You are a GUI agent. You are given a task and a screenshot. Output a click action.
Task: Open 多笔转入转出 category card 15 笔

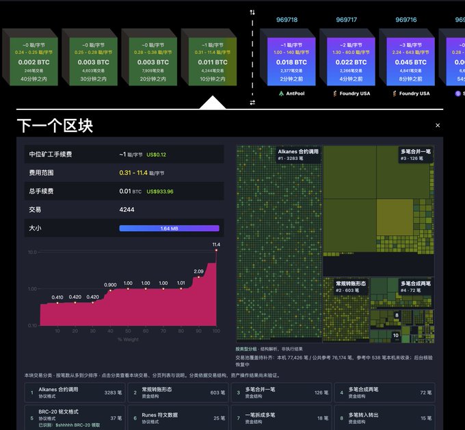(x=384, y=418)
